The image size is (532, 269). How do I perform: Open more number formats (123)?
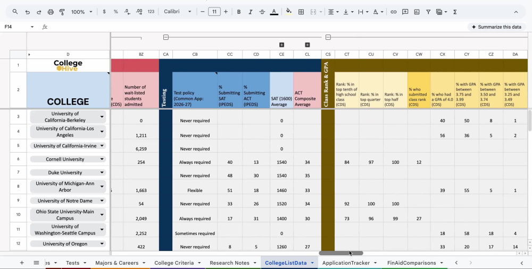click(151, 12)
